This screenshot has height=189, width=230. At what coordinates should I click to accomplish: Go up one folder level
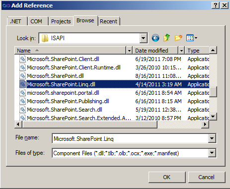(167, 38)
